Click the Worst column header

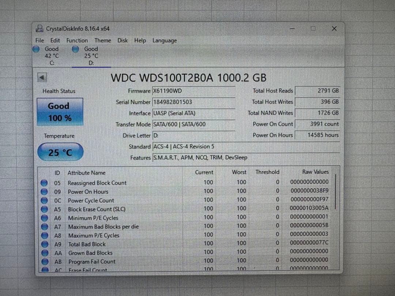coord(239,172)
